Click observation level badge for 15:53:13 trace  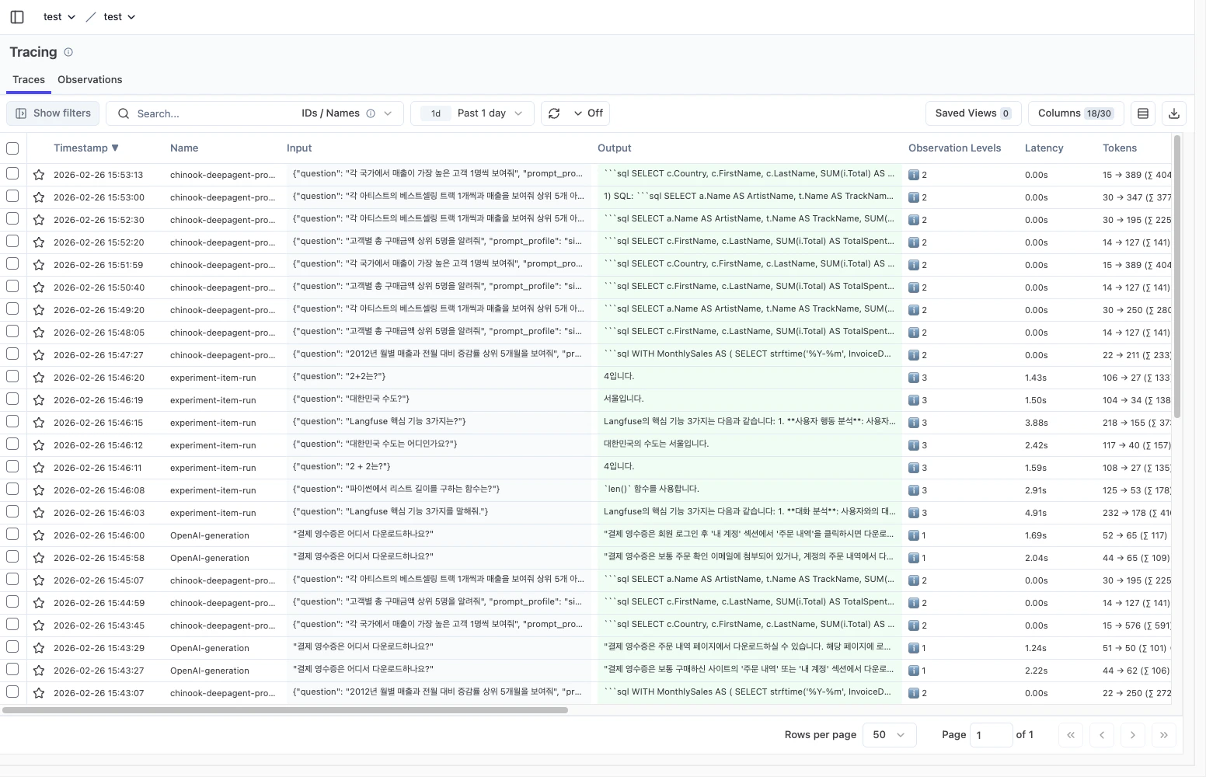(x=918, y=175)
